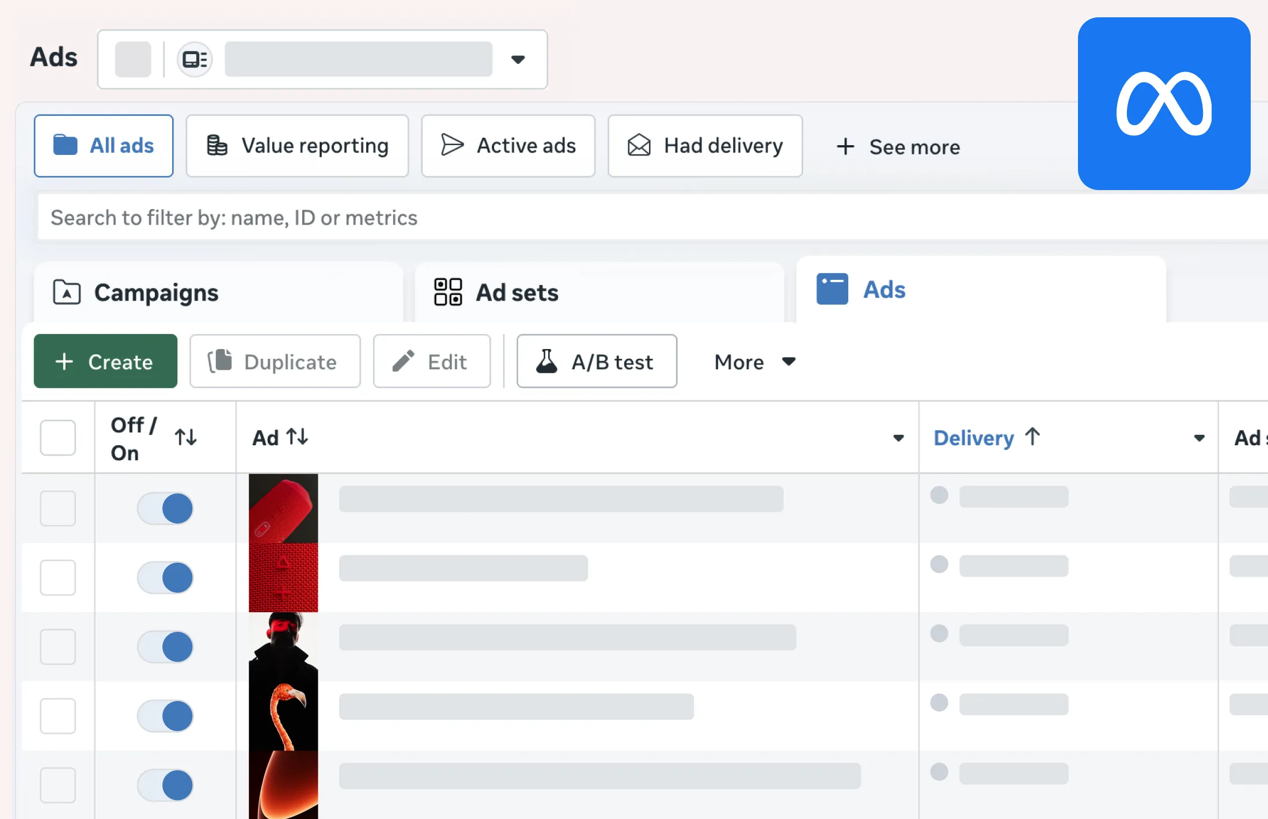Click the Edit pencil icon

tap(403, 361)
